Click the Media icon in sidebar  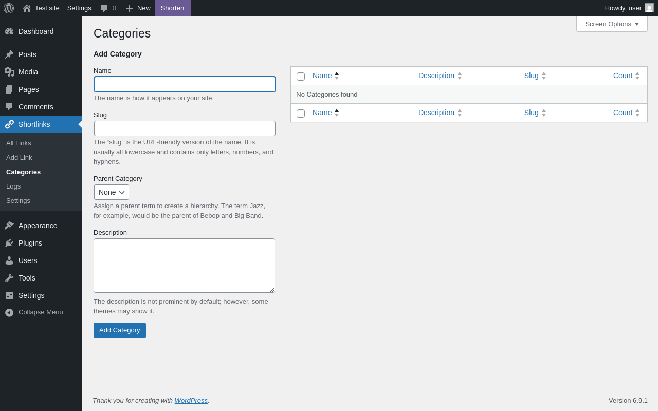click(x=9, y=72)
